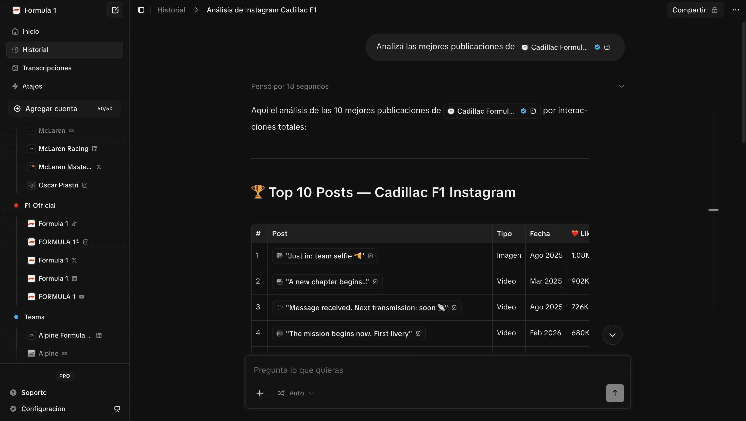Select Formula 1 TikTok account
Image resolution: width=746 pixels, height=421 pixels.
point(52,223)
